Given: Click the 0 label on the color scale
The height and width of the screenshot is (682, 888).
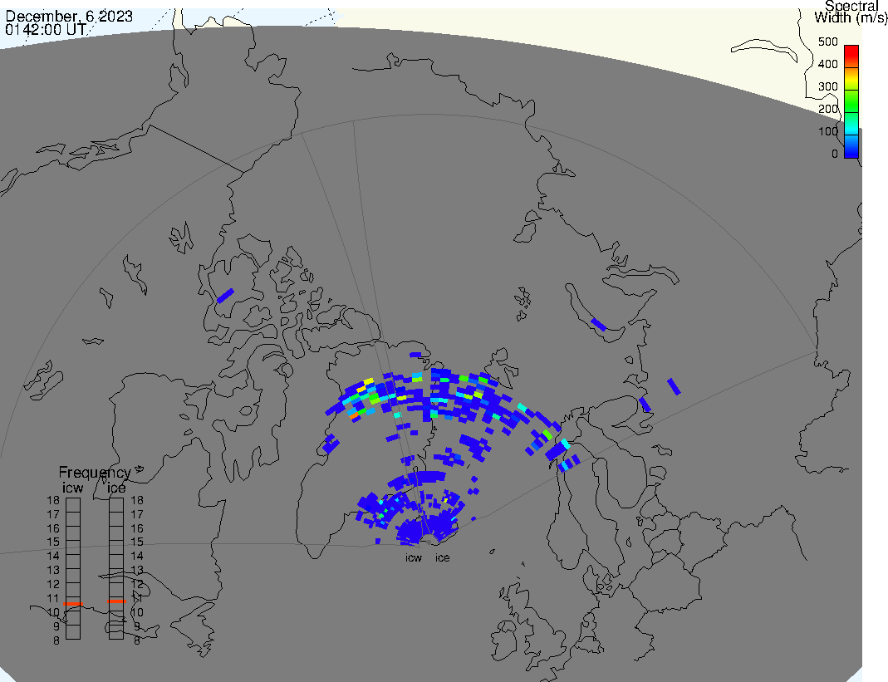Looking at the screenshot, I should 834,154.
